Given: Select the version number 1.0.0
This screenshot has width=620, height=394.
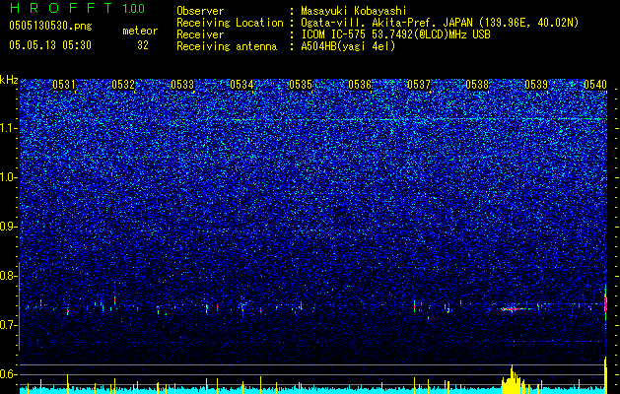Looking at the screenshot, I should (x=134, y=8).
